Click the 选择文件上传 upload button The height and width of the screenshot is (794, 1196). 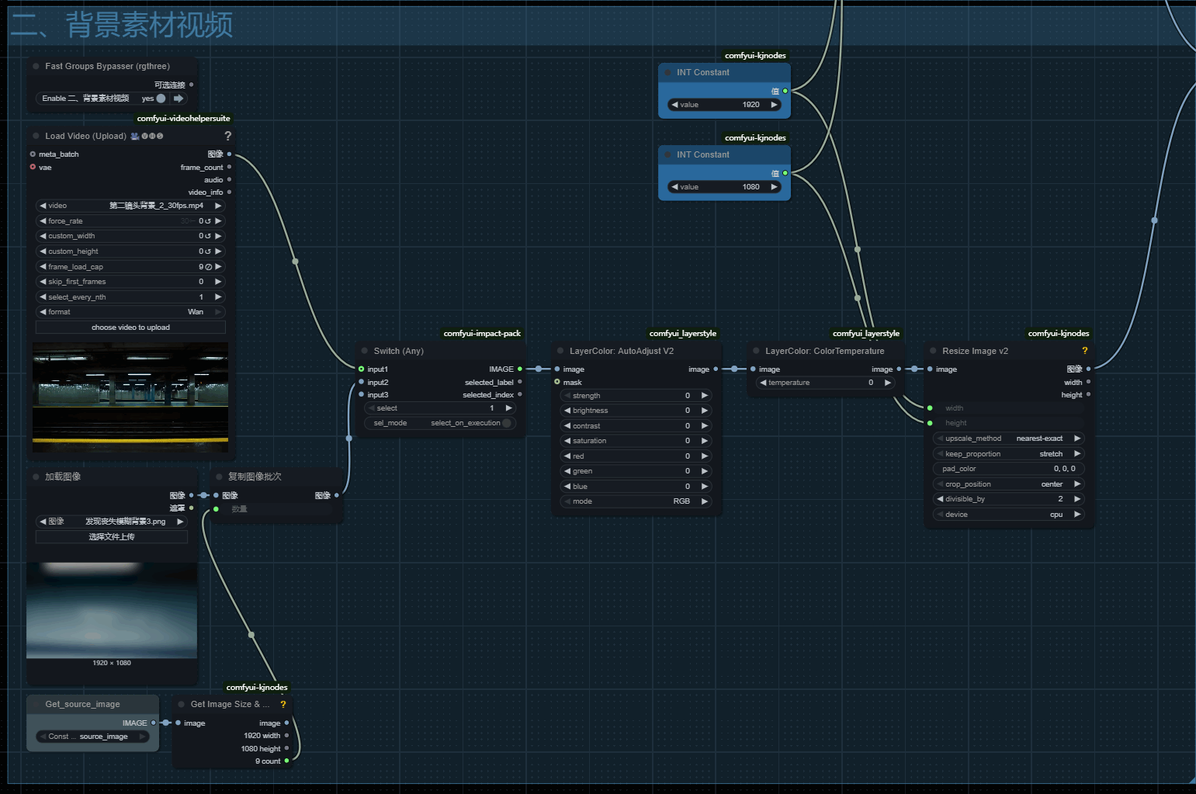[x=112, y=537]
